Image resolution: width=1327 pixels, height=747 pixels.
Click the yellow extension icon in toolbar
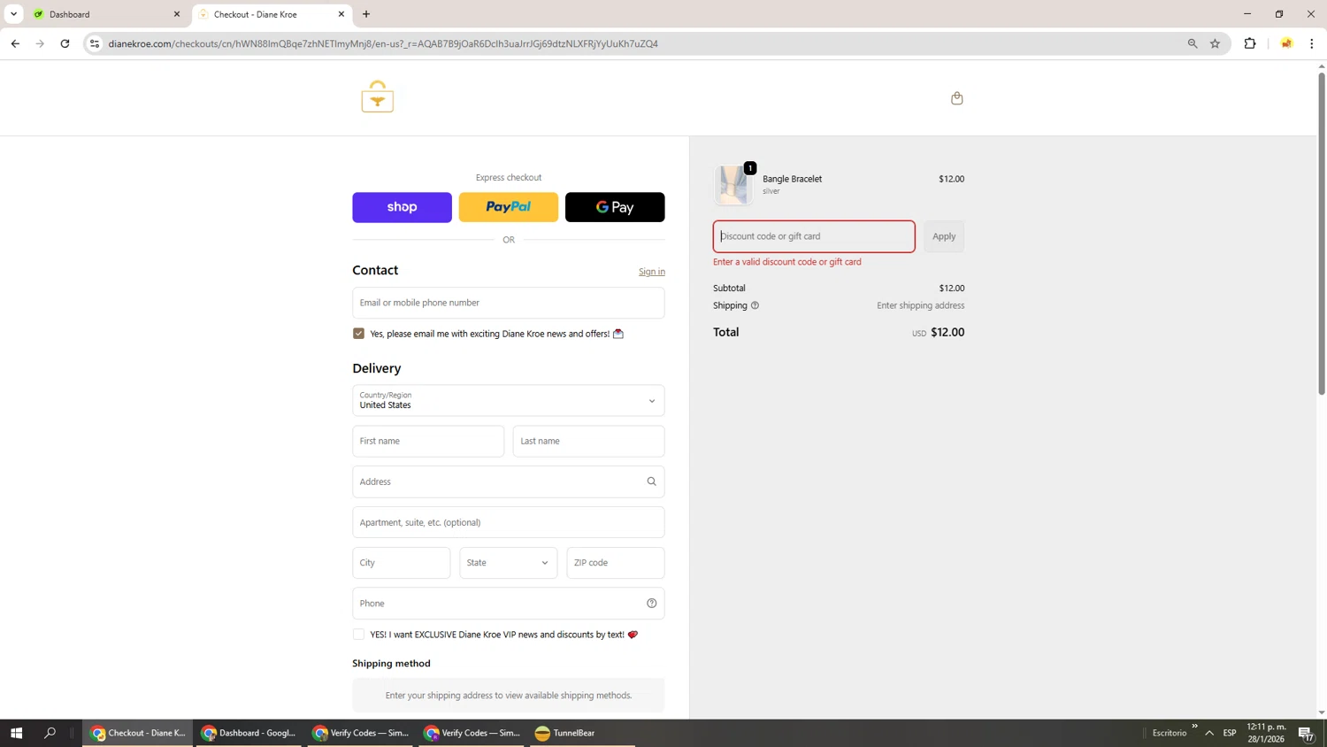tap(1286, 43)
